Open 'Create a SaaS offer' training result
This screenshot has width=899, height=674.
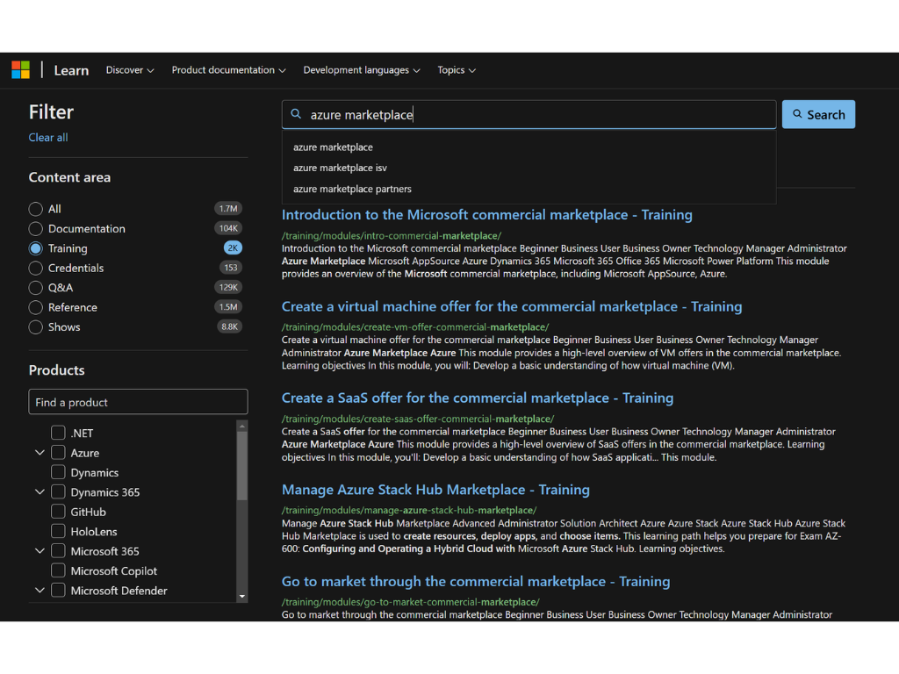[x=477, y=398]
